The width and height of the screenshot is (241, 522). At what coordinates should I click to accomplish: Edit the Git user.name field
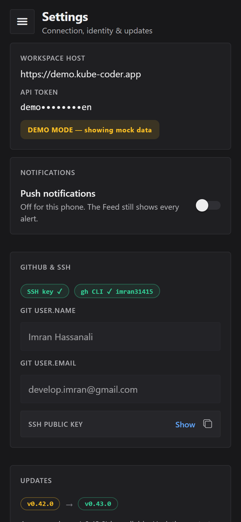(x=120, y=337)
